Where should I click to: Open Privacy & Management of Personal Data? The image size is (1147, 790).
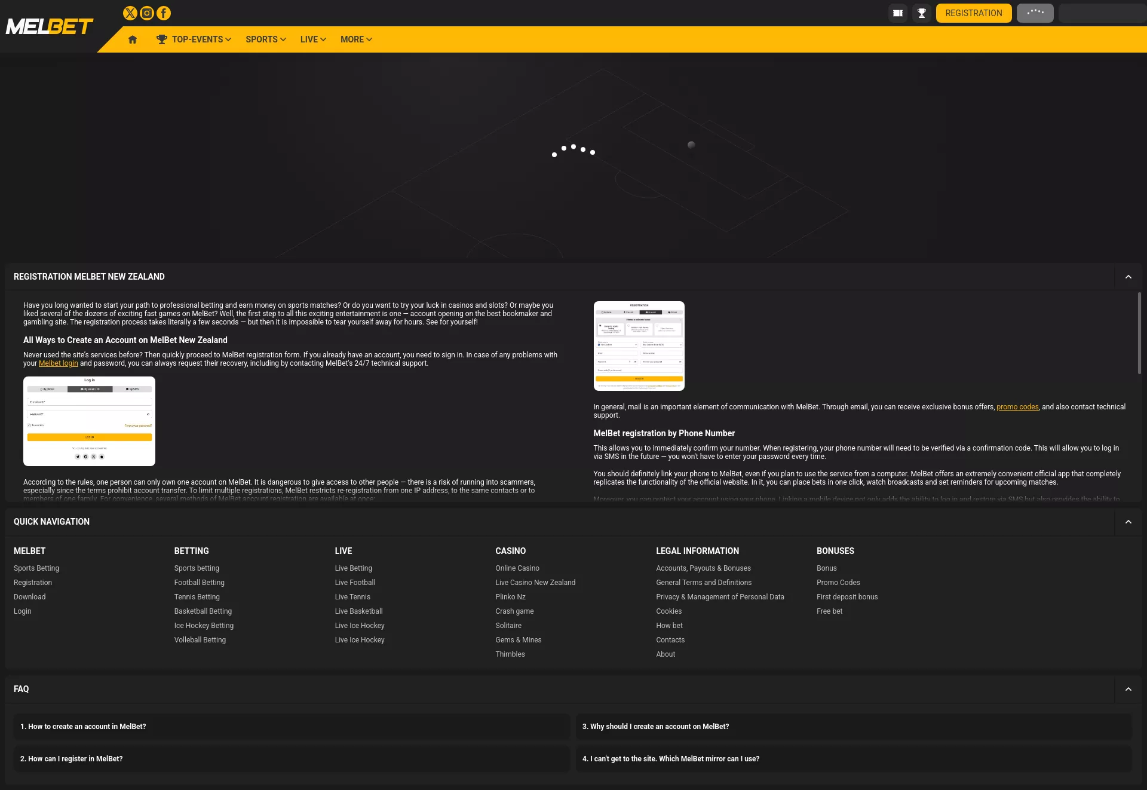(x=720, y=597)
